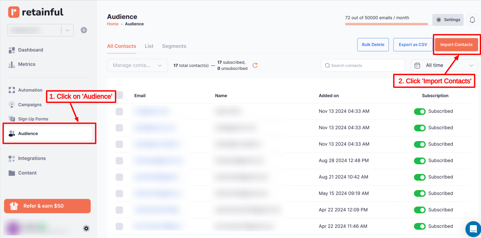Click the Export as CSV button
This screenshot has width=481, height=238.
tap(413, 45)
